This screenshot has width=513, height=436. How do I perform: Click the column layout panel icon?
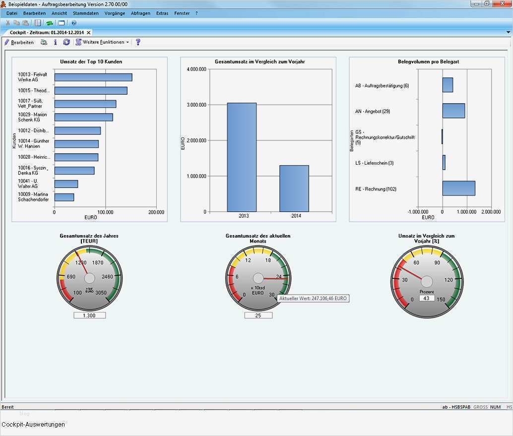pos(38,23)
